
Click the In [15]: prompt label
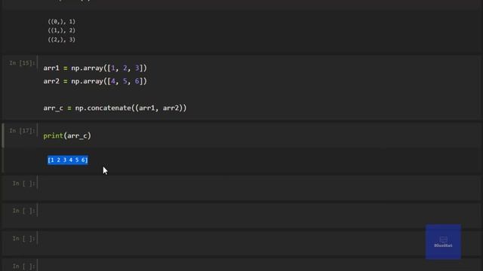click(22, 63)
